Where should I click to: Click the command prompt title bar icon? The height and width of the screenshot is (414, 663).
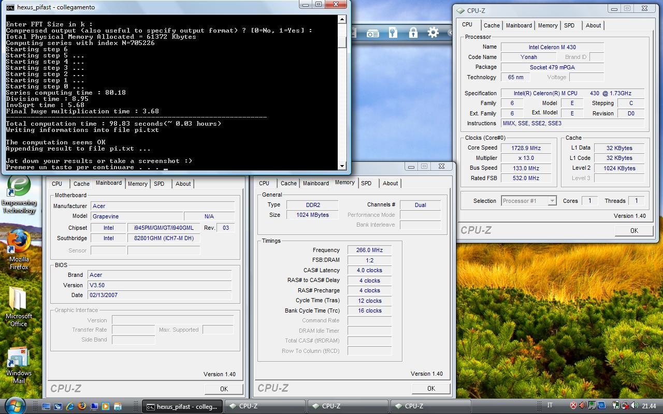click(x=10, y=7)
